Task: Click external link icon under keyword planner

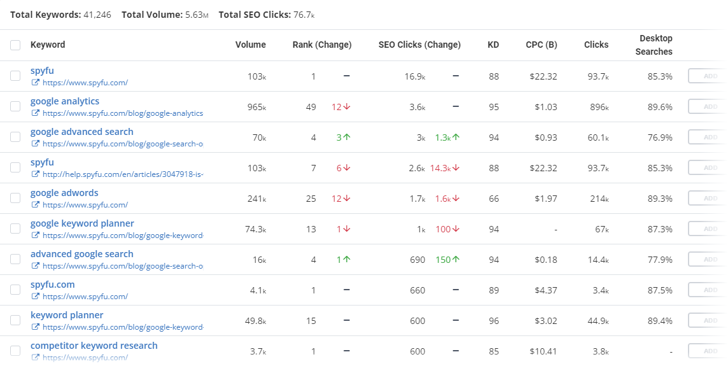Action: (36, 327)
